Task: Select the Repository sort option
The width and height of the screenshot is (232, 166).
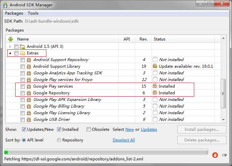Action: pos(59,140)
